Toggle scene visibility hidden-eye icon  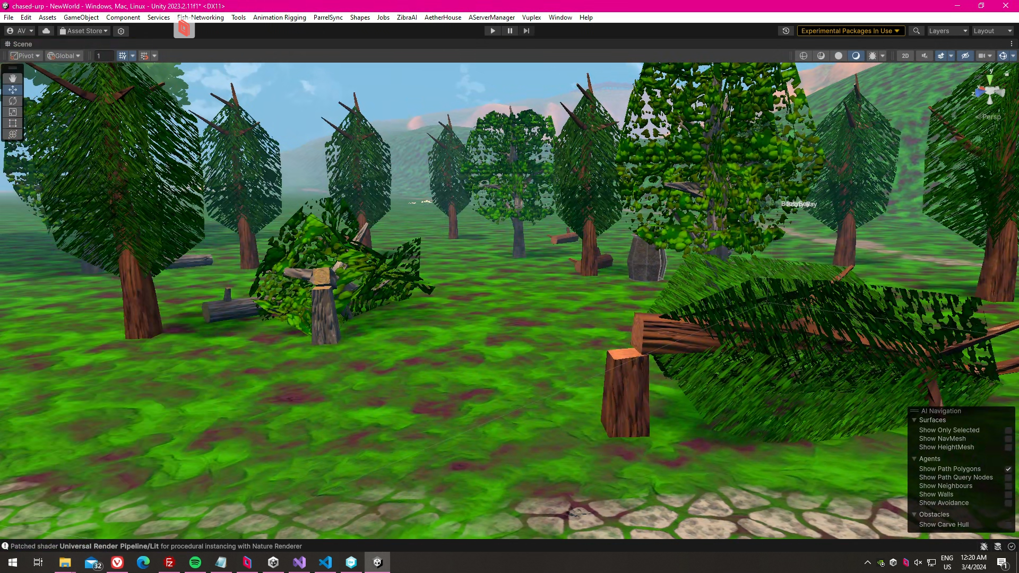coord(965,56)
